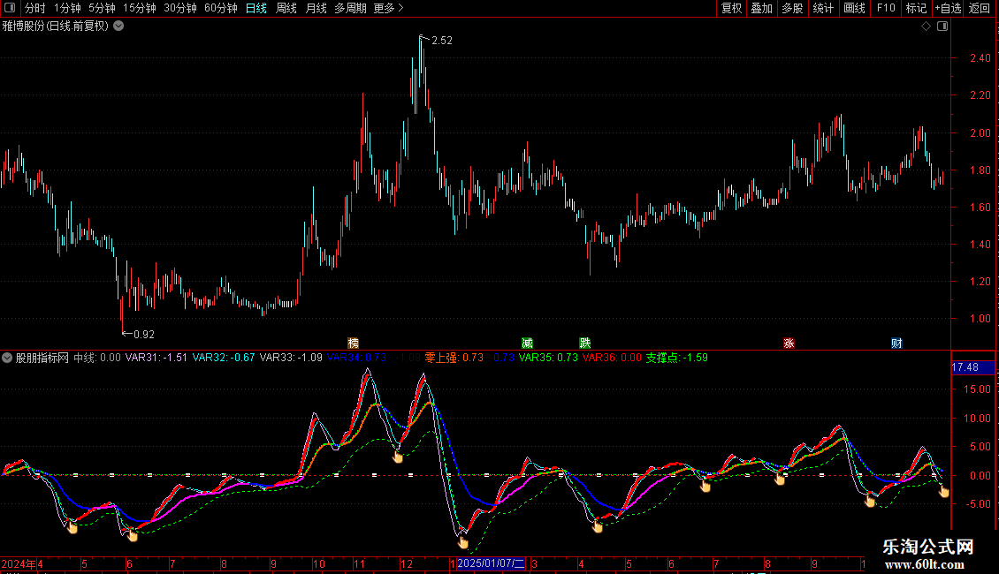The width and height of the screenshot is (999, 574).
Task: Open 多周期 multi-period view
Action: tap(350, 8)
